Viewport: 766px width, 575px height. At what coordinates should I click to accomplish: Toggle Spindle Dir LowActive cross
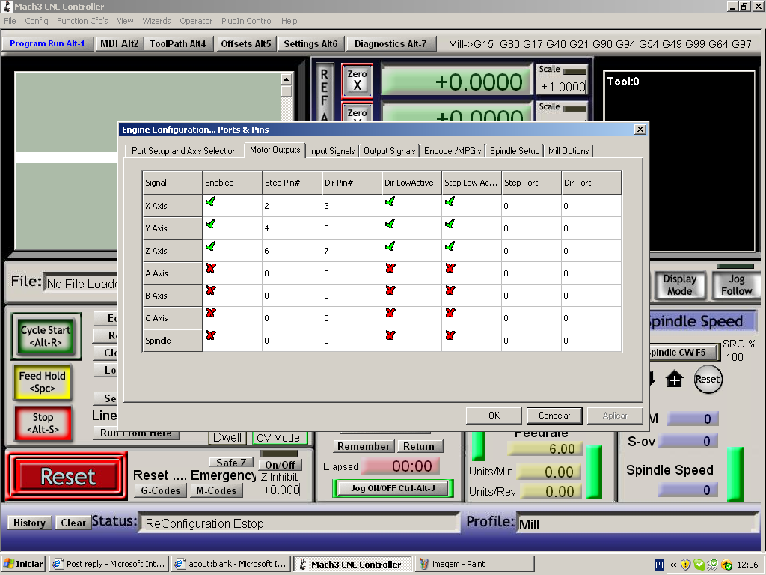(x=390, y=335)
